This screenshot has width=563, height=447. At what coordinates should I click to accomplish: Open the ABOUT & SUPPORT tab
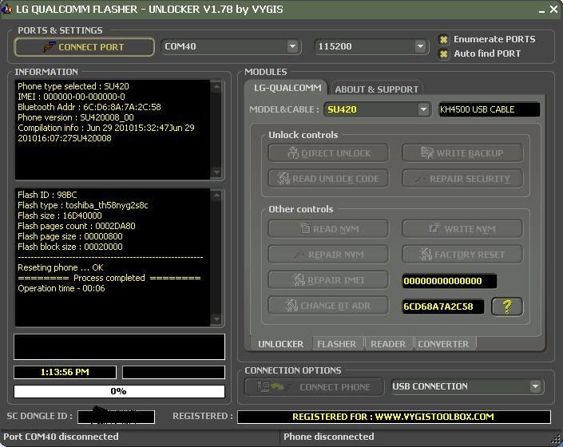click(x=376, y=89)
